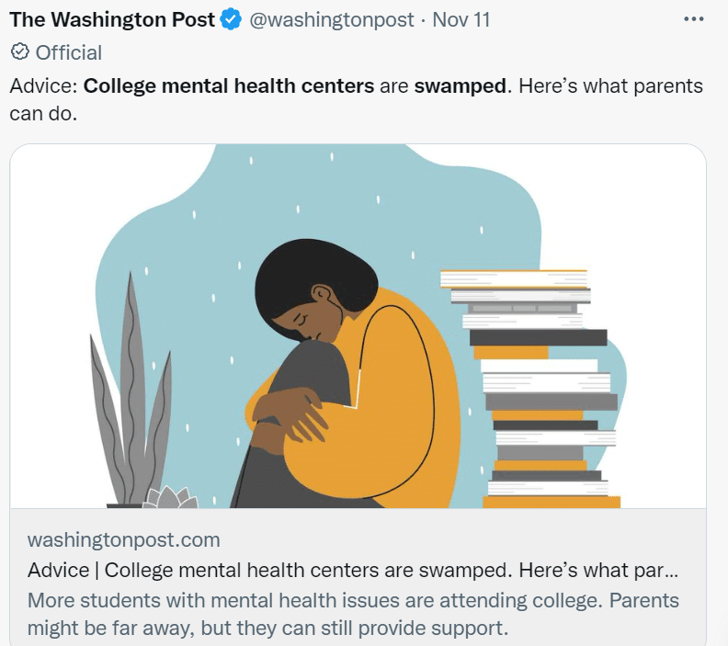The height and width of the screenshot is (646, 728).
Task: Open the article headline in link card
Action: 353,570
